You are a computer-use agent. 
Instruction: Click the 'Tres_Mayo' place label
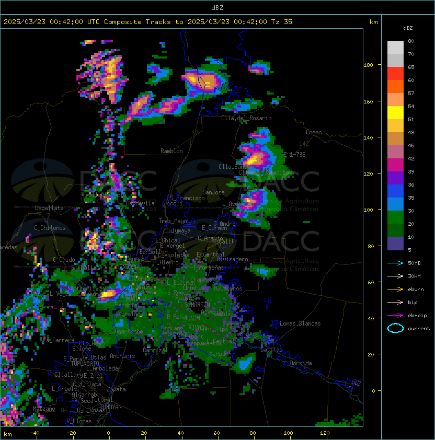[173, 221]
